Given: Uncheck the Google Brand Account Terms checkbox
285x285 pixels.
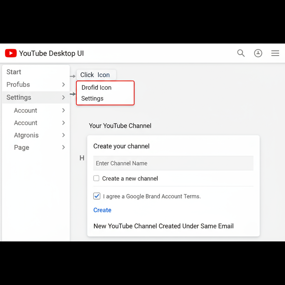Looking at the screenshot, I should click(x=97, y=196).
